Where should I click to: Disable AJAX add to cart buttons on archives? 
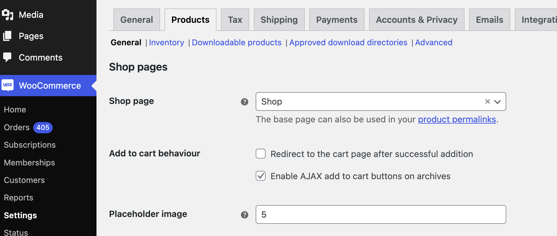coord(260,176)
